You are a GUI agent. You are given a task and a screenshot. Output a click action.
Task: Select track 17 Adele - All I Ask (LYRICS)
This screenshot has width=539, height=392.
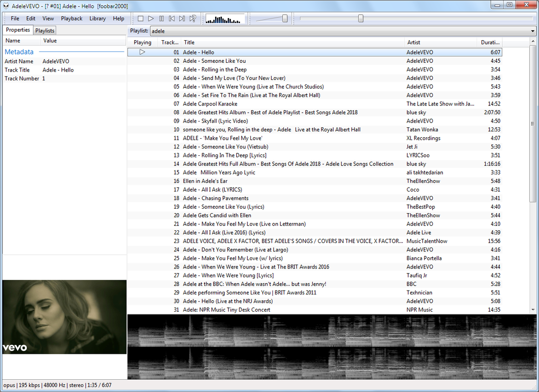[x=315, y=190]
